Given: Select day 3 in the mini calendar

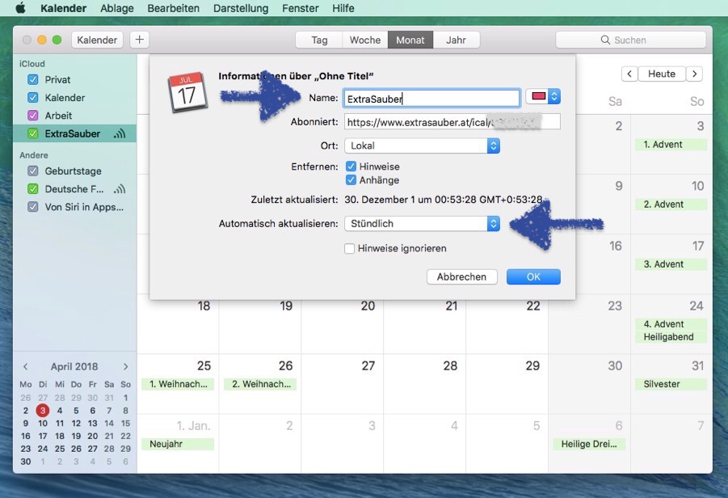Looking at the screenshot, I should click(x=43, y=411).
